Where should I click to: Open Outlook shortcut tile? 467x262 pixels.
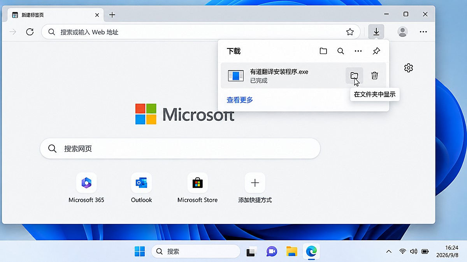tap(141, 188)
